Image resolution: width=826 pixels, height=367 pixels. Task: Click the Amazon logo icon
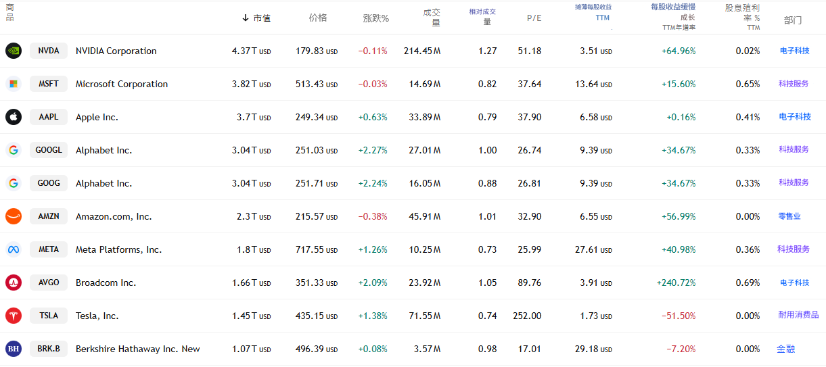pos(14,216)
